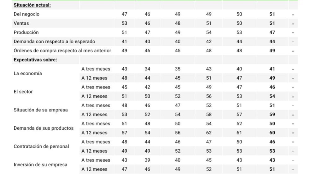The image size is (310, 174).
Task: Click the Inversión de su empresa label
Action: pos(40,164)
